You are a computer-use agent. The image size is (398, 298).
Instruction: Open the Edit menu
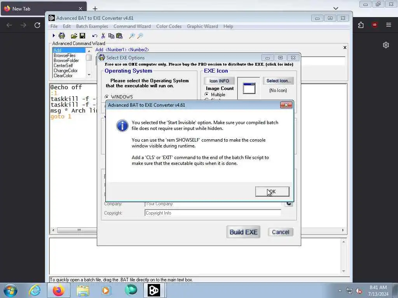click(x=67, y=26)
